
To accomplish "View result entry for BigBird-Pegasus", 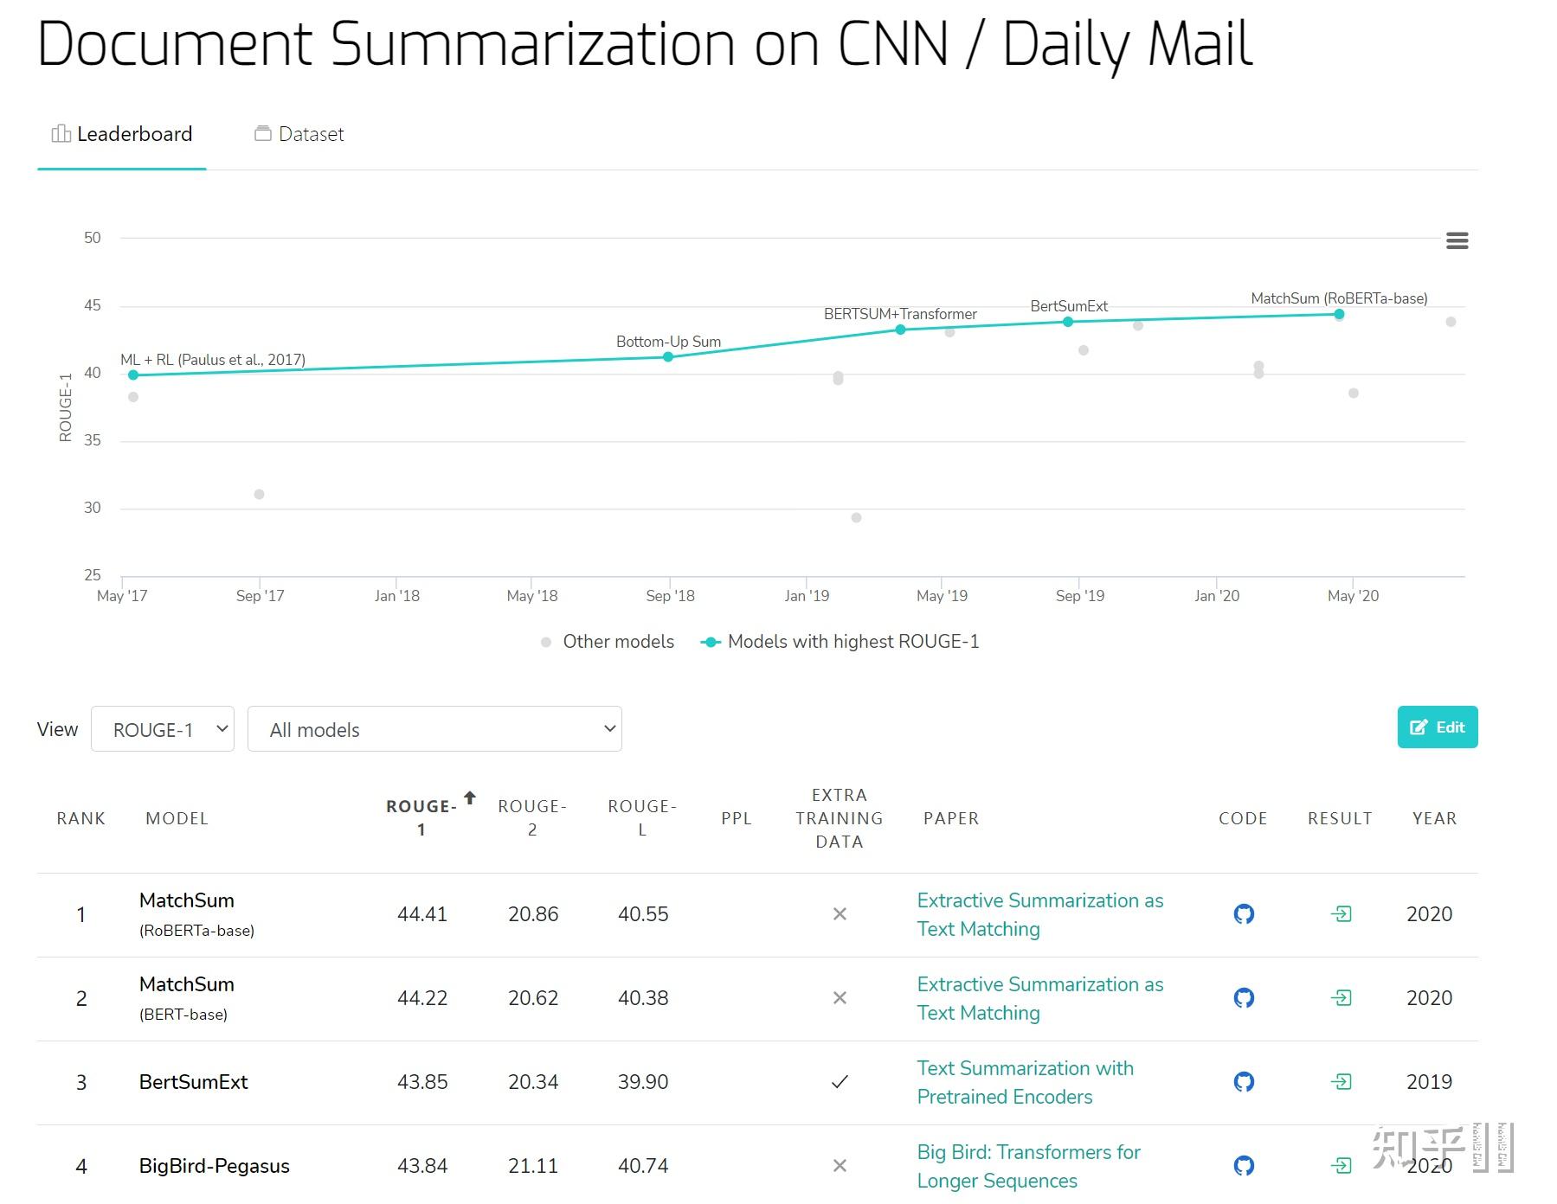I will pos(1341,1165).
